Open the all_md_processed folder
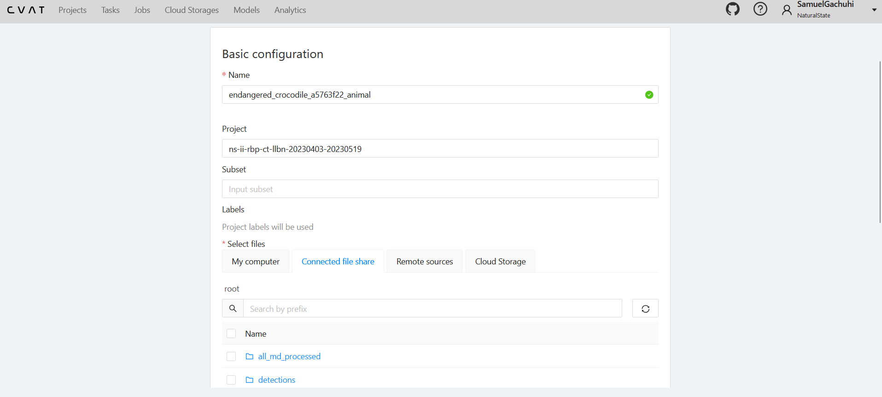 289,356
